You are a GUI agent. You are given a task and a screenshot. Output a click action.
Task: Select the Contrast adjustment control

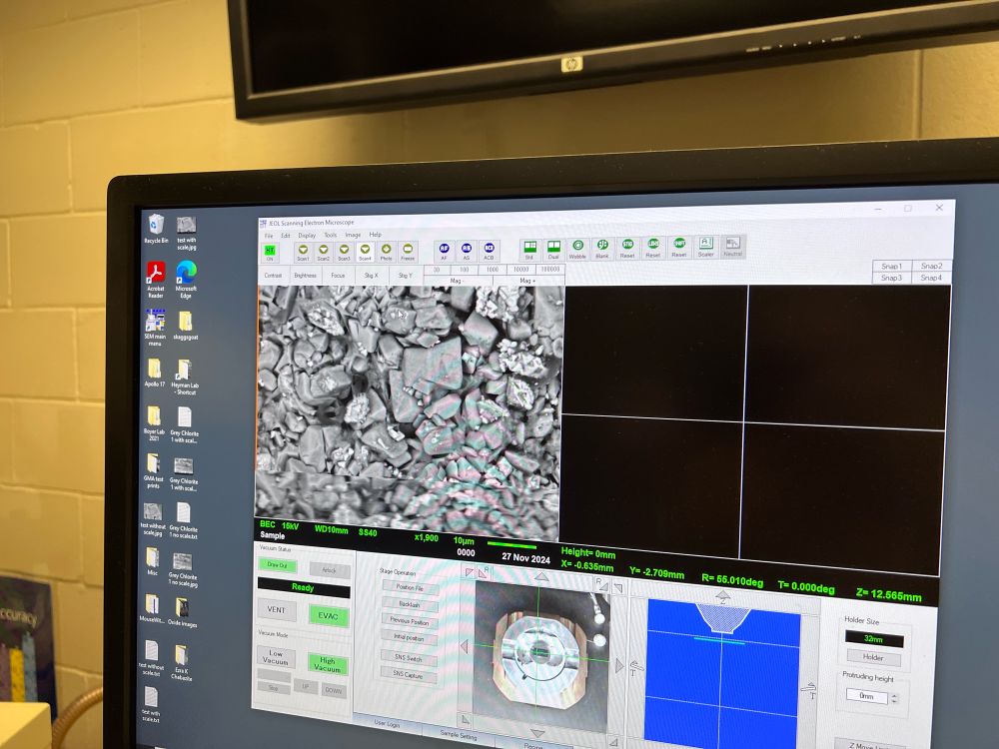tap(274, 276)
